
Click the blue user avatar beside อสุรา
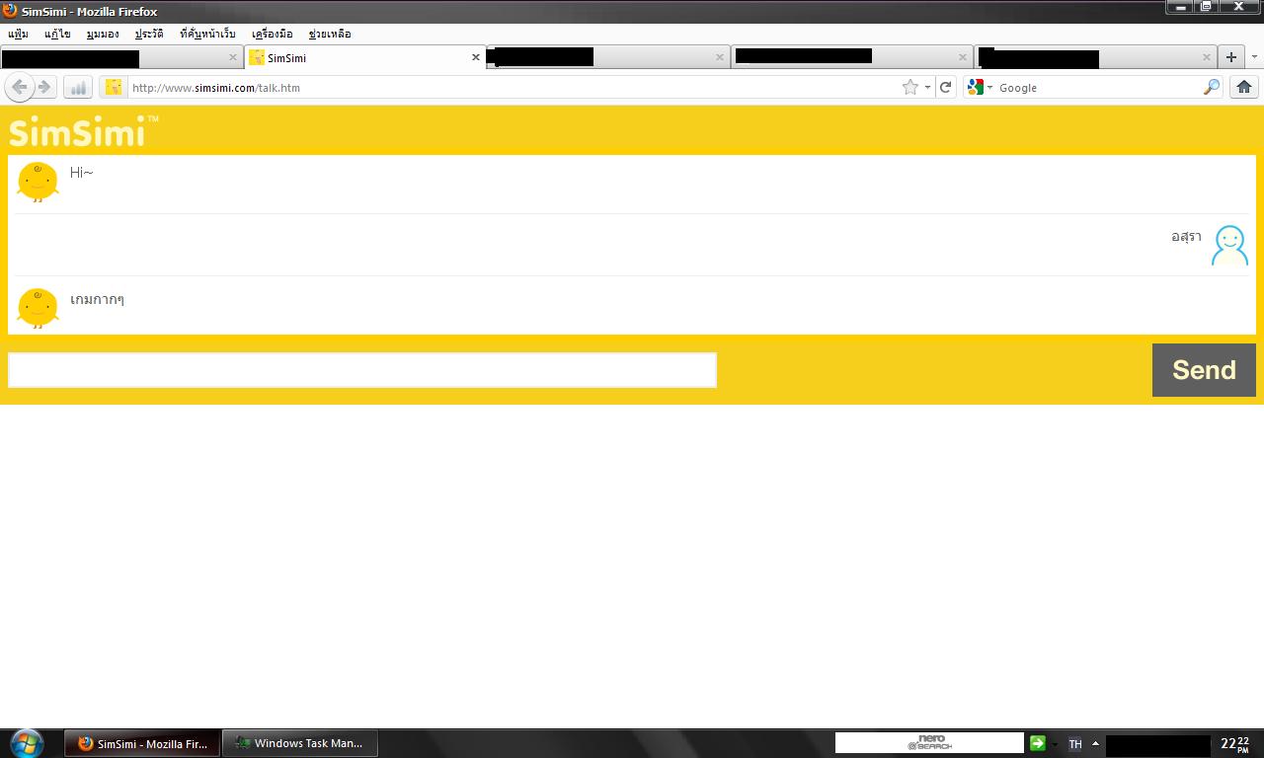point(1229,246)
